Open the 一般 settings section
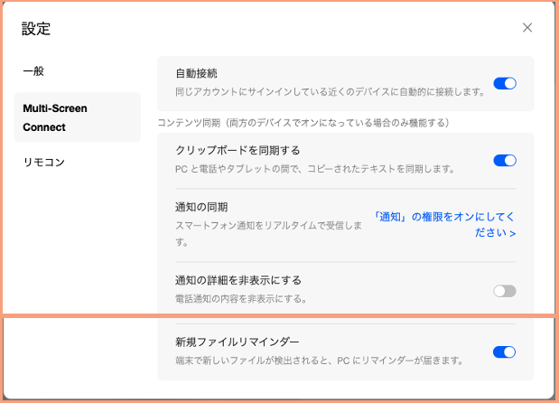 [33, 70]
